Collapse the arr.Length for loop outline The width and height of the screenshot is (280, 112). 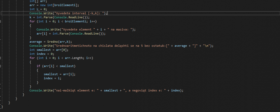click(x=1, y=58)
